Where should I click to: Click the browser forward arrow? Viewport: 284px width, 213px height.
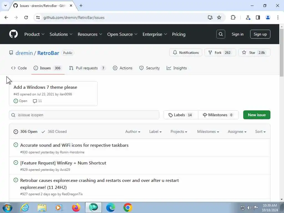[x=16, y=17]
